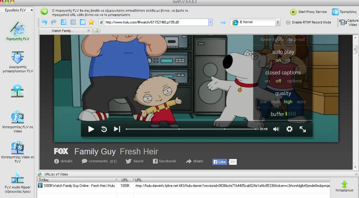Turn closed captions on
This screenshot has height=198, width=359.
click(x=267, y=81)
